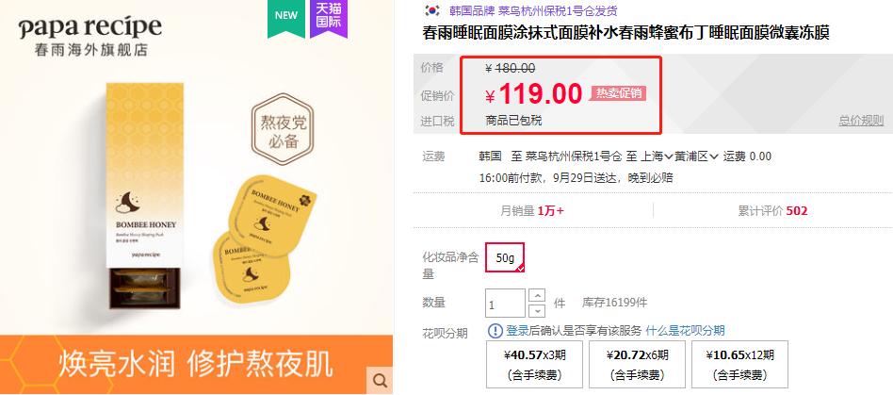Choose the ¥40.57x3期 installment plan
The height and width of the screenshot is (395, 893).
tap(534, 364)
